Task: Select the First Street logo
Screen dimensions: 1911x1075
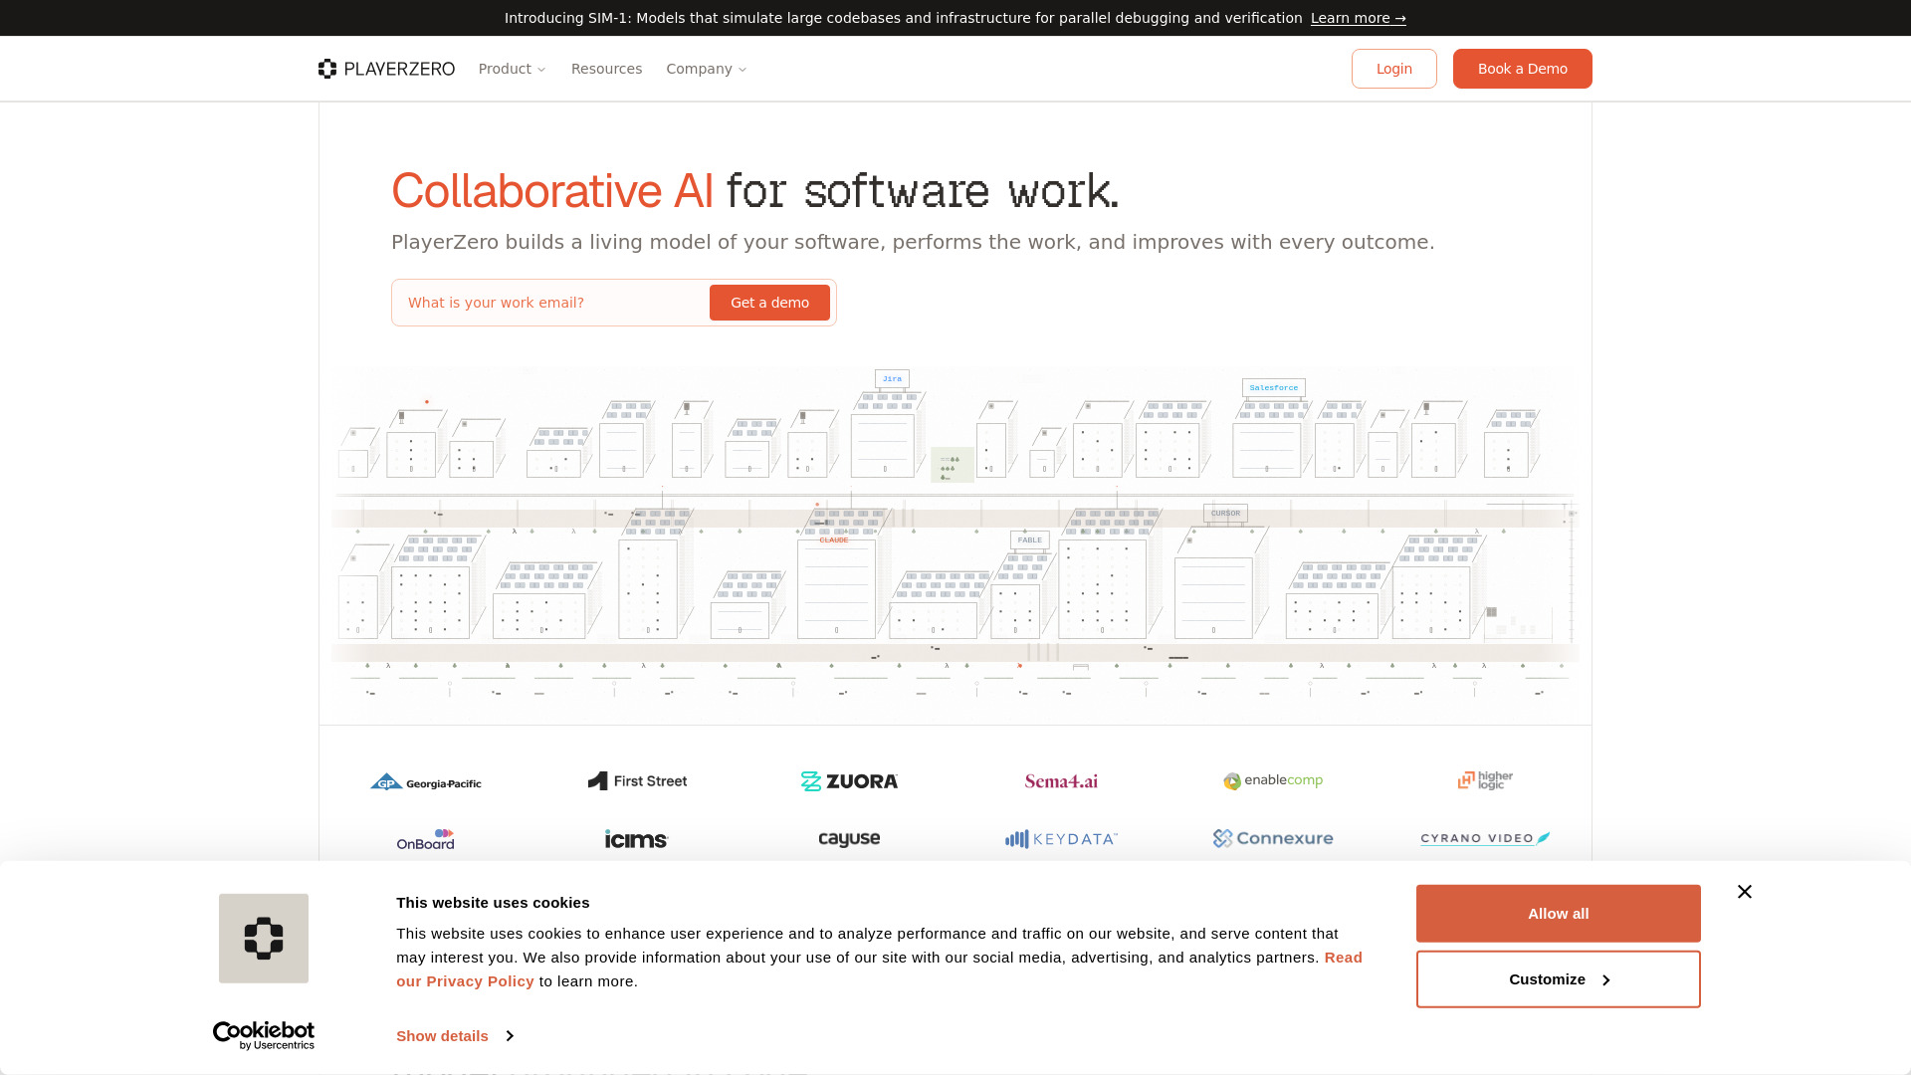Action: tap(637, 781)
